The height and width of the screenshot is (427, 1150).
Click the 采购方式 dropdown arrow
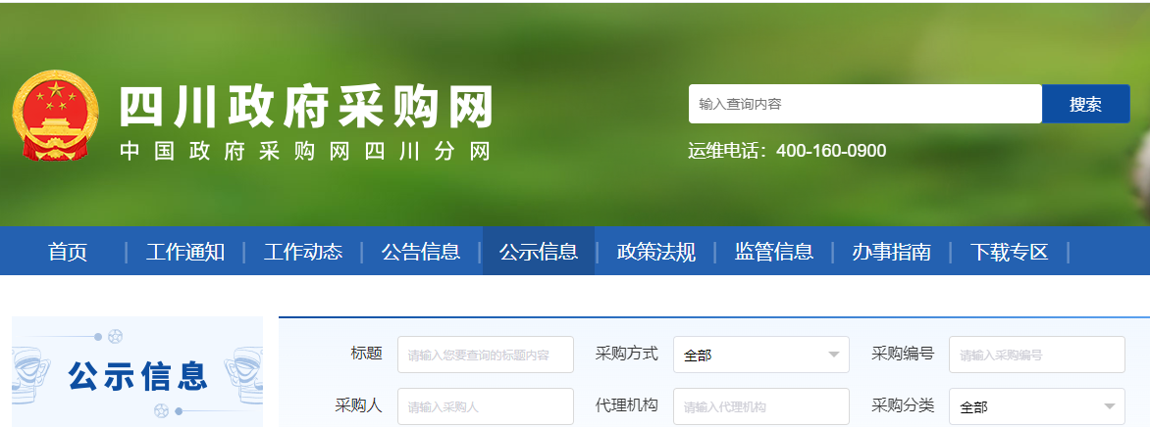click(x=833, y=356)
